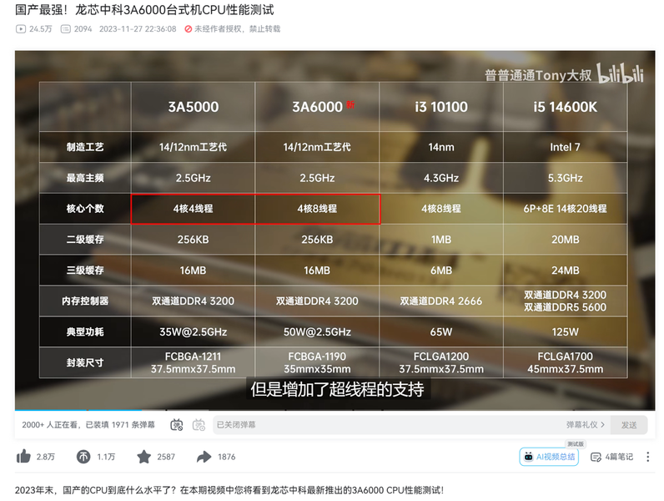Click the 核心个数 row label
The height and width of the screenshot is (501, 664).
(x=85, y=209)
